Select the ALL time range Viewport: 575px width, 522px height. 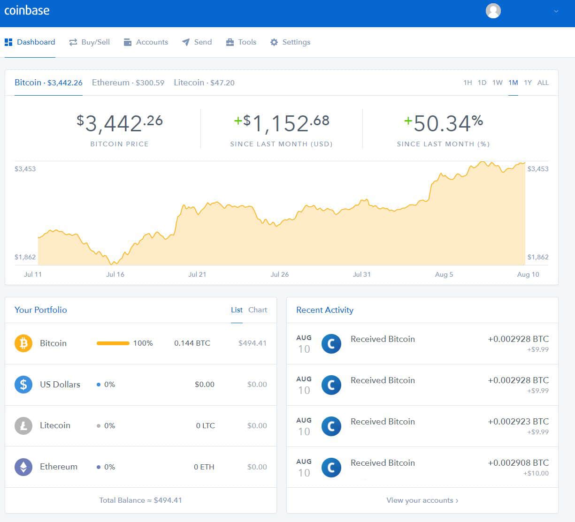pos(543,83)
